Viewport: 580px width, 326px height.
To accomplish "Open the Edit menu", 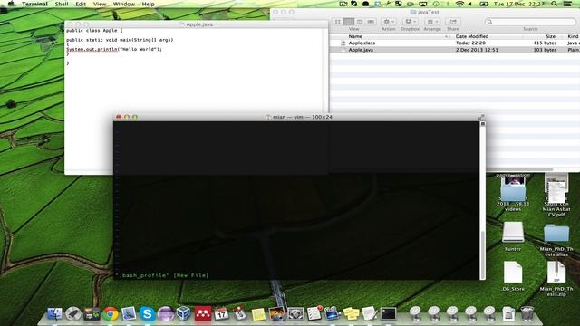I will click(81, 4).
